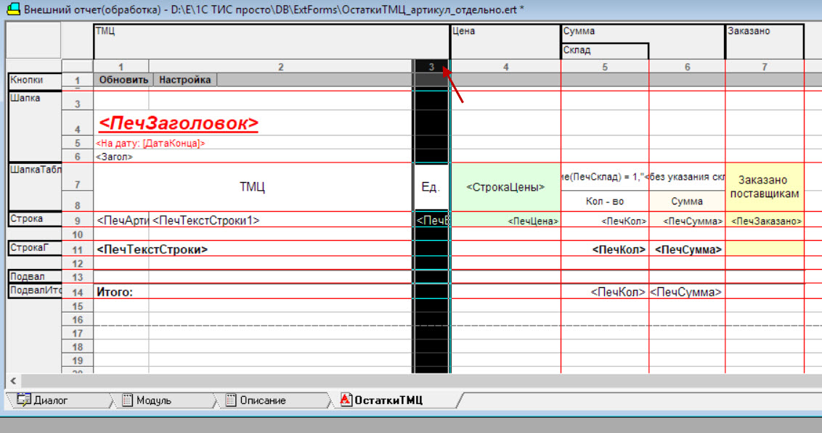Viewport: 822px width, 433px height.
Task: Click the СтрокаГ section label
Action: click(x=35, y=247)
